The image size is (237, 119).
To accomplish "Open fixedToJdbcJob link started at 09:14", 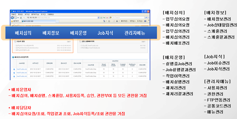I will pos(21,73).
